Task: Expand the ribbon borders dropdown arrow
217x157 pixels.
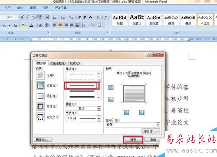Action: pyautogui.click(x=103, y=26)
